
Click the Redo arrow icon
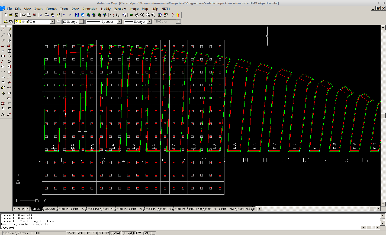(71, 15)
